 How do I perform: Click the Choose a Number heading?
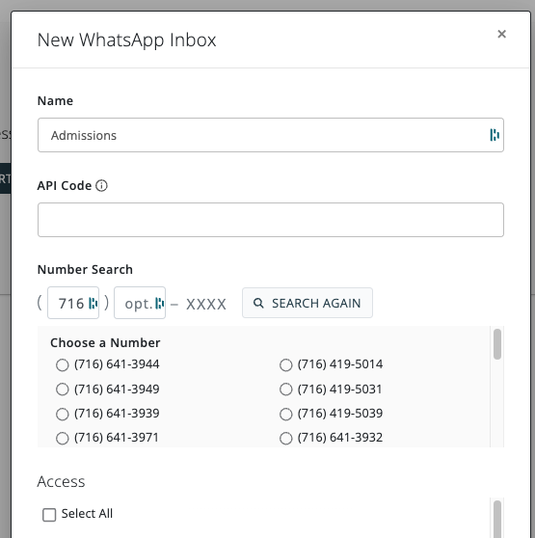[105, 343]
